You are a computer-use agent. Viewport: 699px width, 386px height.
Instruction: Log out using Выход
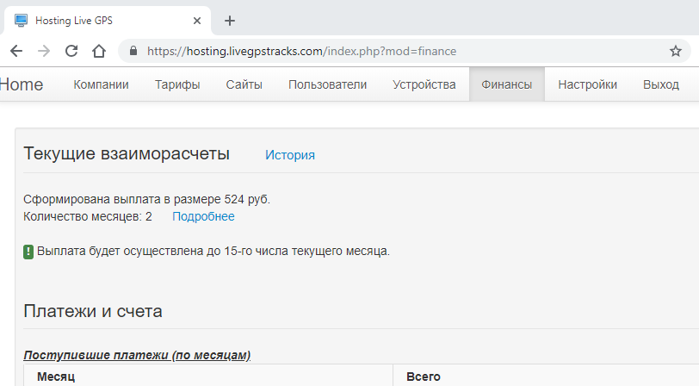[x=660, y=84]
